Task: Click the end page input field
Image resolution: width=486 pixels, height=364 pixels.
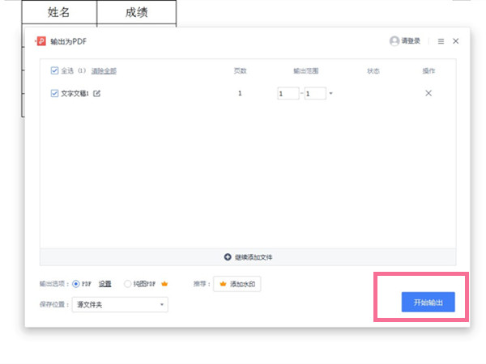Action: [314, 94]
